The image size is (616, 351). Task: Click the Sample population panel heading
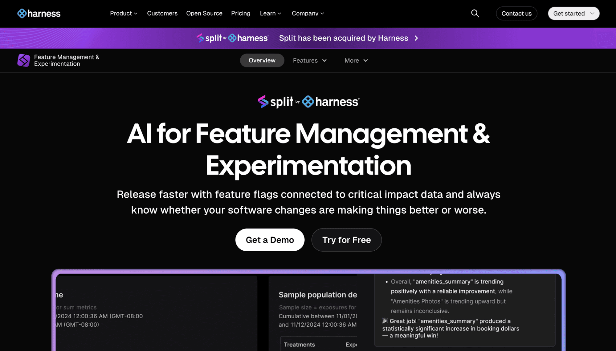318,295
